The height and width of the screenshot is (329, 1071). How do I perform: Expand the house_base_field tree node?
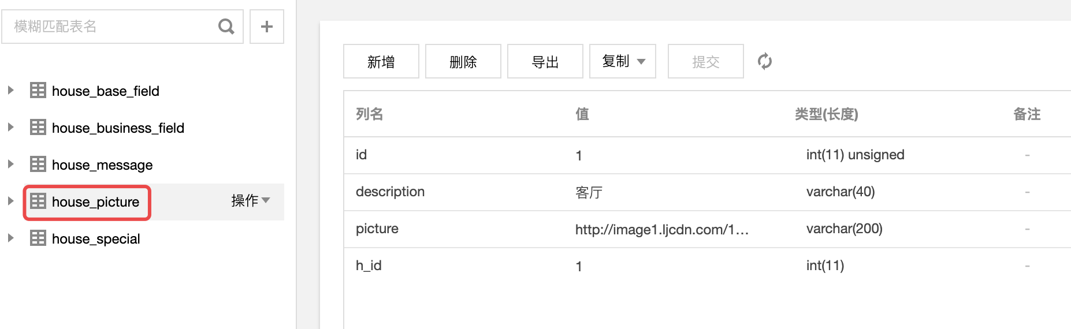(10, 91)
